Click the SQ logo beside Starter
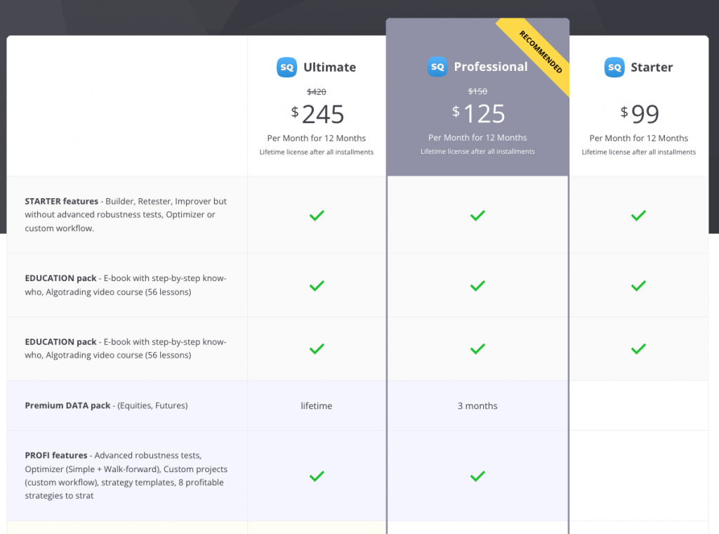719x534 pixels. pyautogui.click(x=614, y=67)
